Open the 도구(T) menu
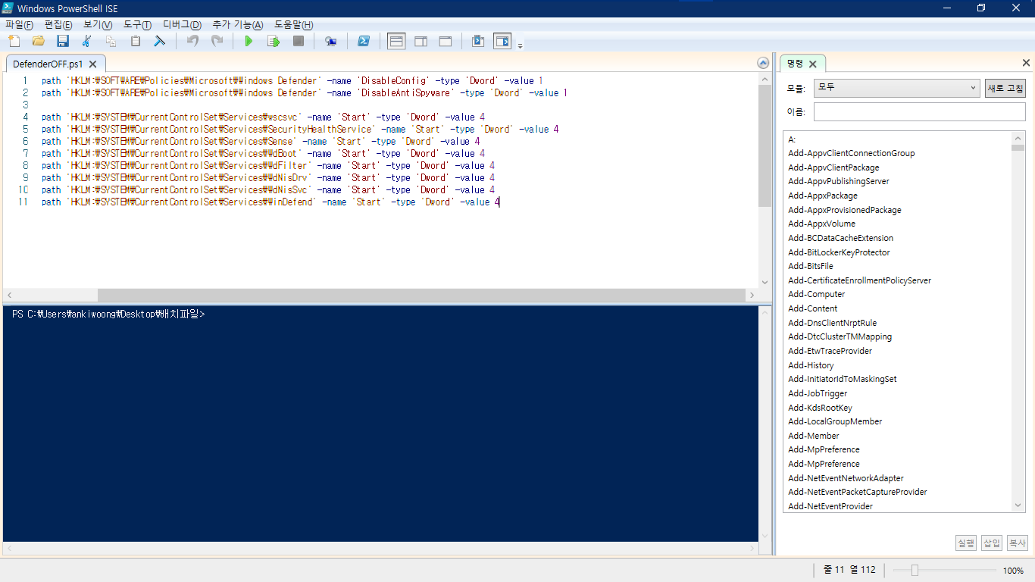This screenshot has height=582, width=1035. click(137, 25)
